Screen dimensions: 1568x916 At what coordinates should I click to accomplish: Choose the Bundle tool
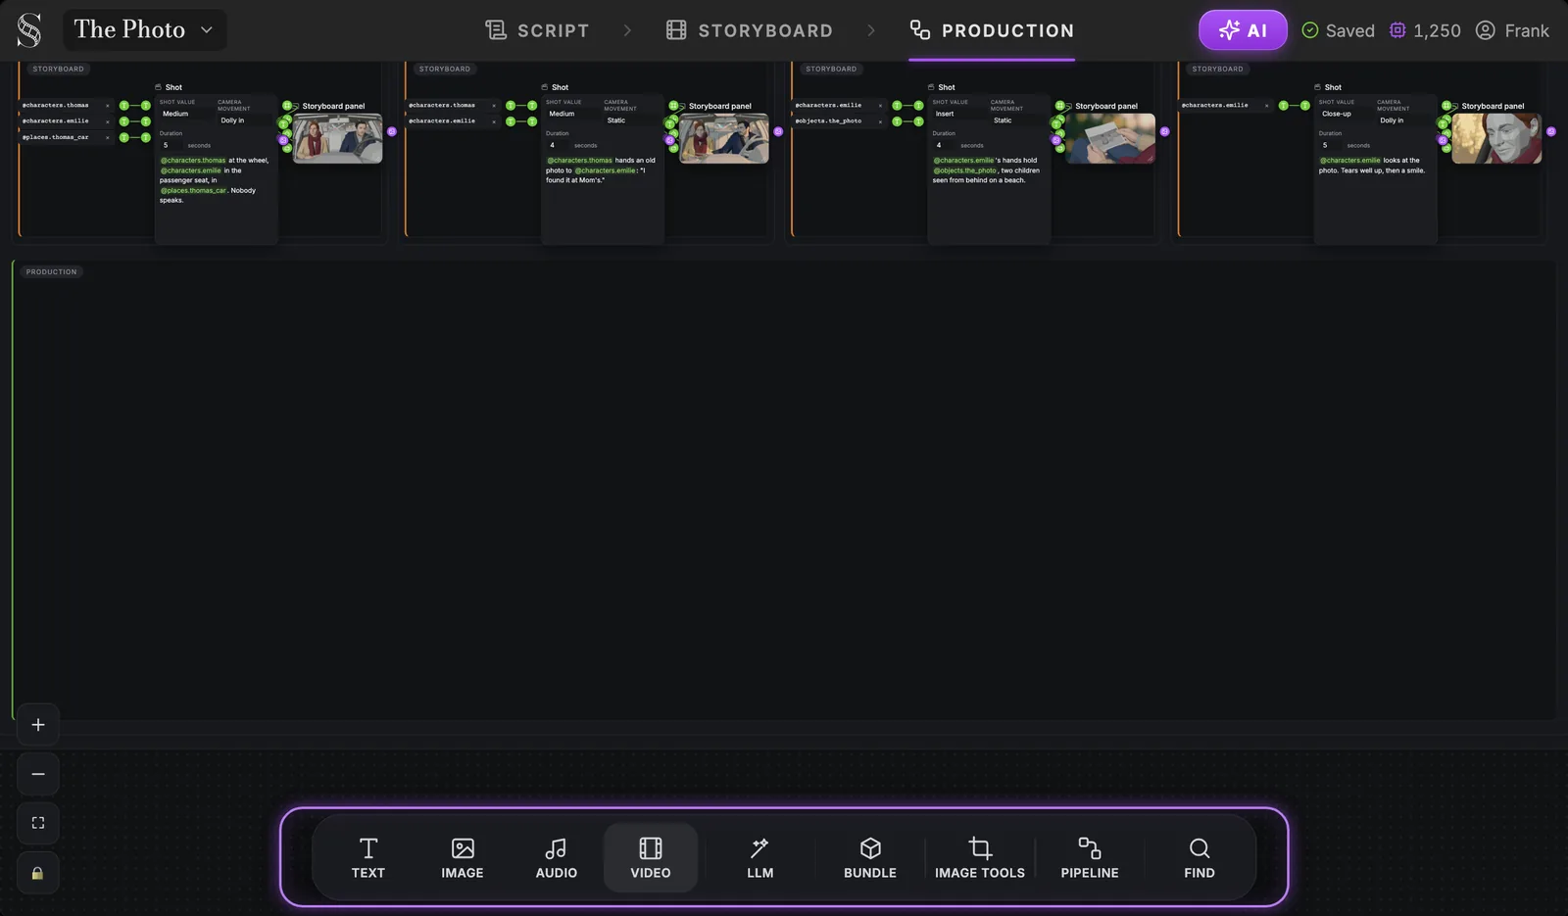(x=870, y=858)
